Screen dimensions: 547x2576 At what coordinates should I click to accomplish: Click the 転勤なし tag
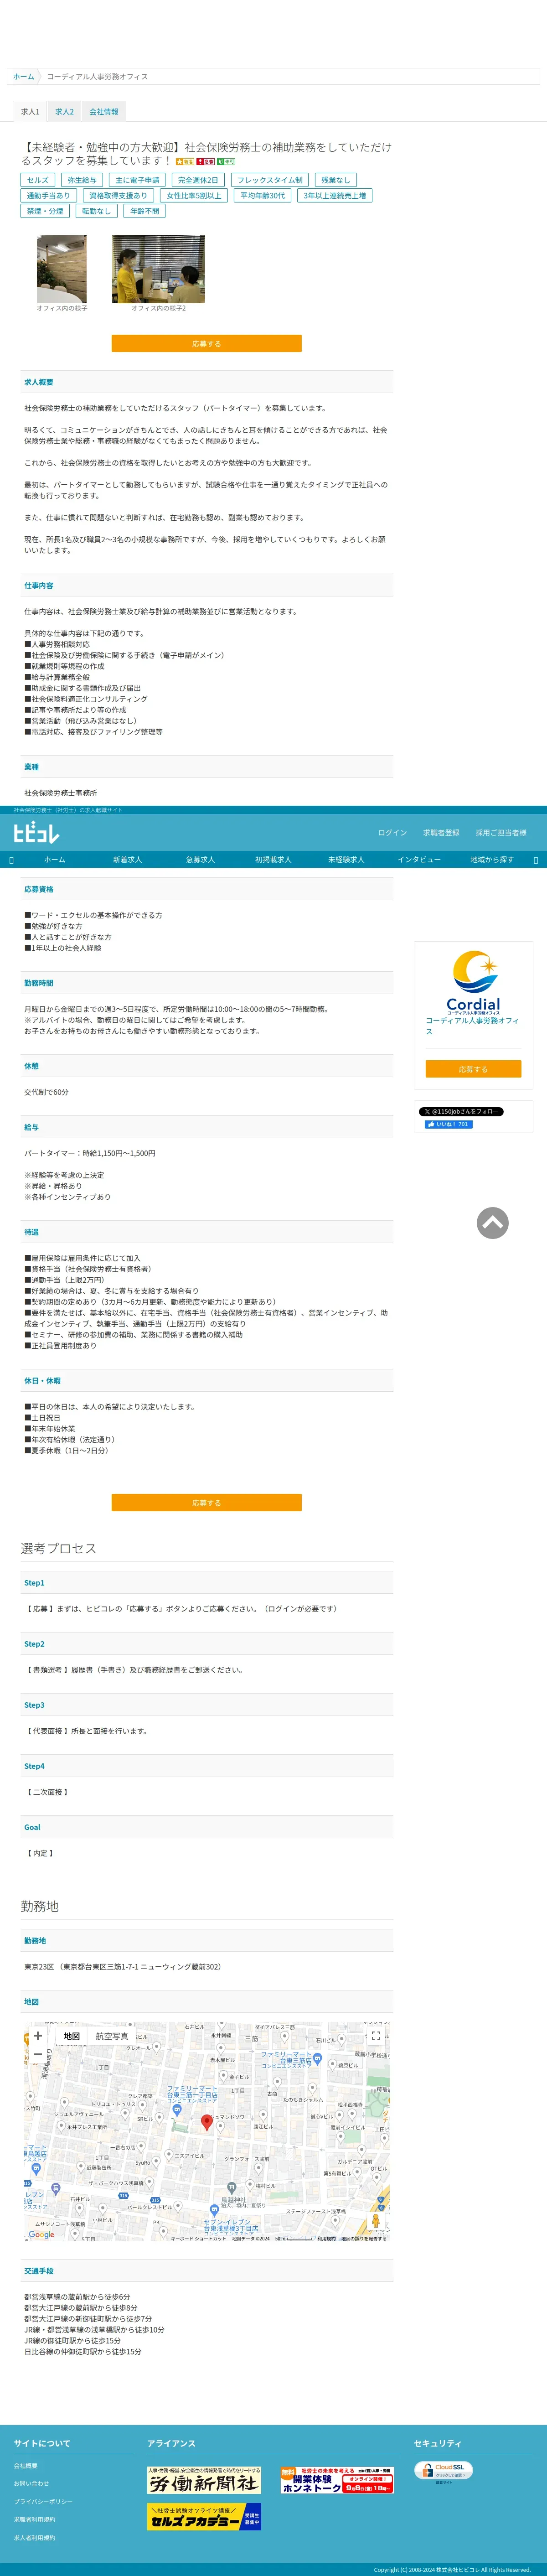click(97, 211)
